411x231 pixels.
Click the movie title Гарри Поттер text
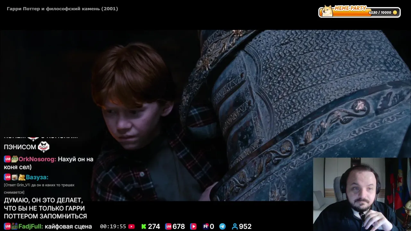pyautogui.click(x=62, y=9)
